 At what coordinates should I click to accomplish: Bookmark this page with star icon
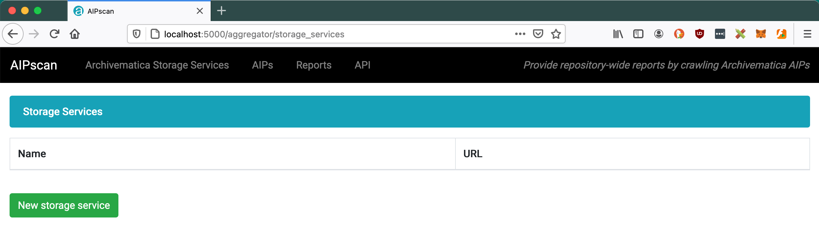[x=556, y=34]
